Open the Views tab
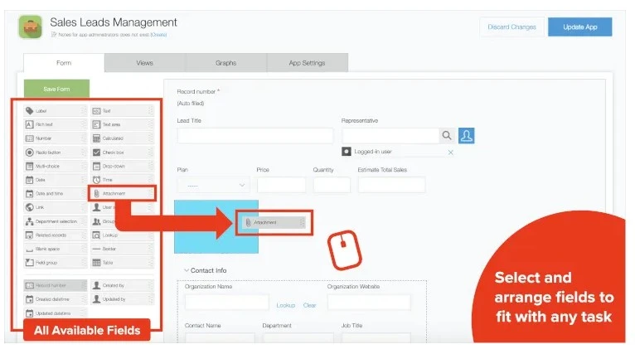 144,63
